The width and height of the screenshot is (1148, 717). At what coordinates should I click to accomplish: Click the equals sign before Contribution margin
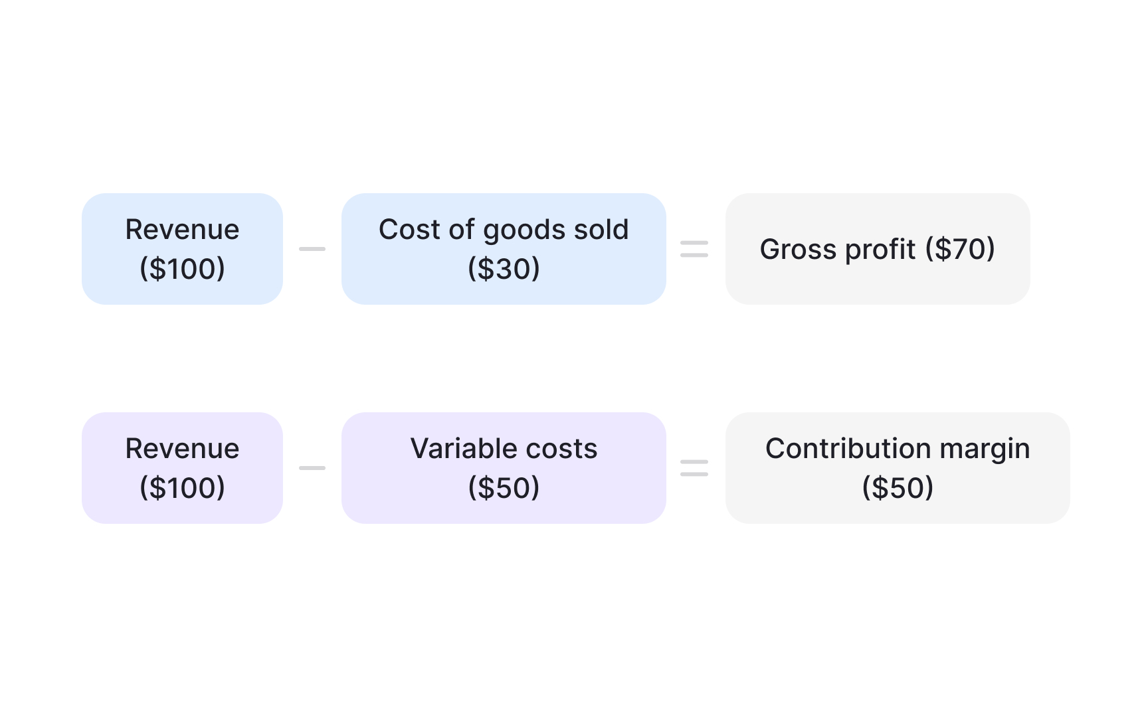click(694, 468)
